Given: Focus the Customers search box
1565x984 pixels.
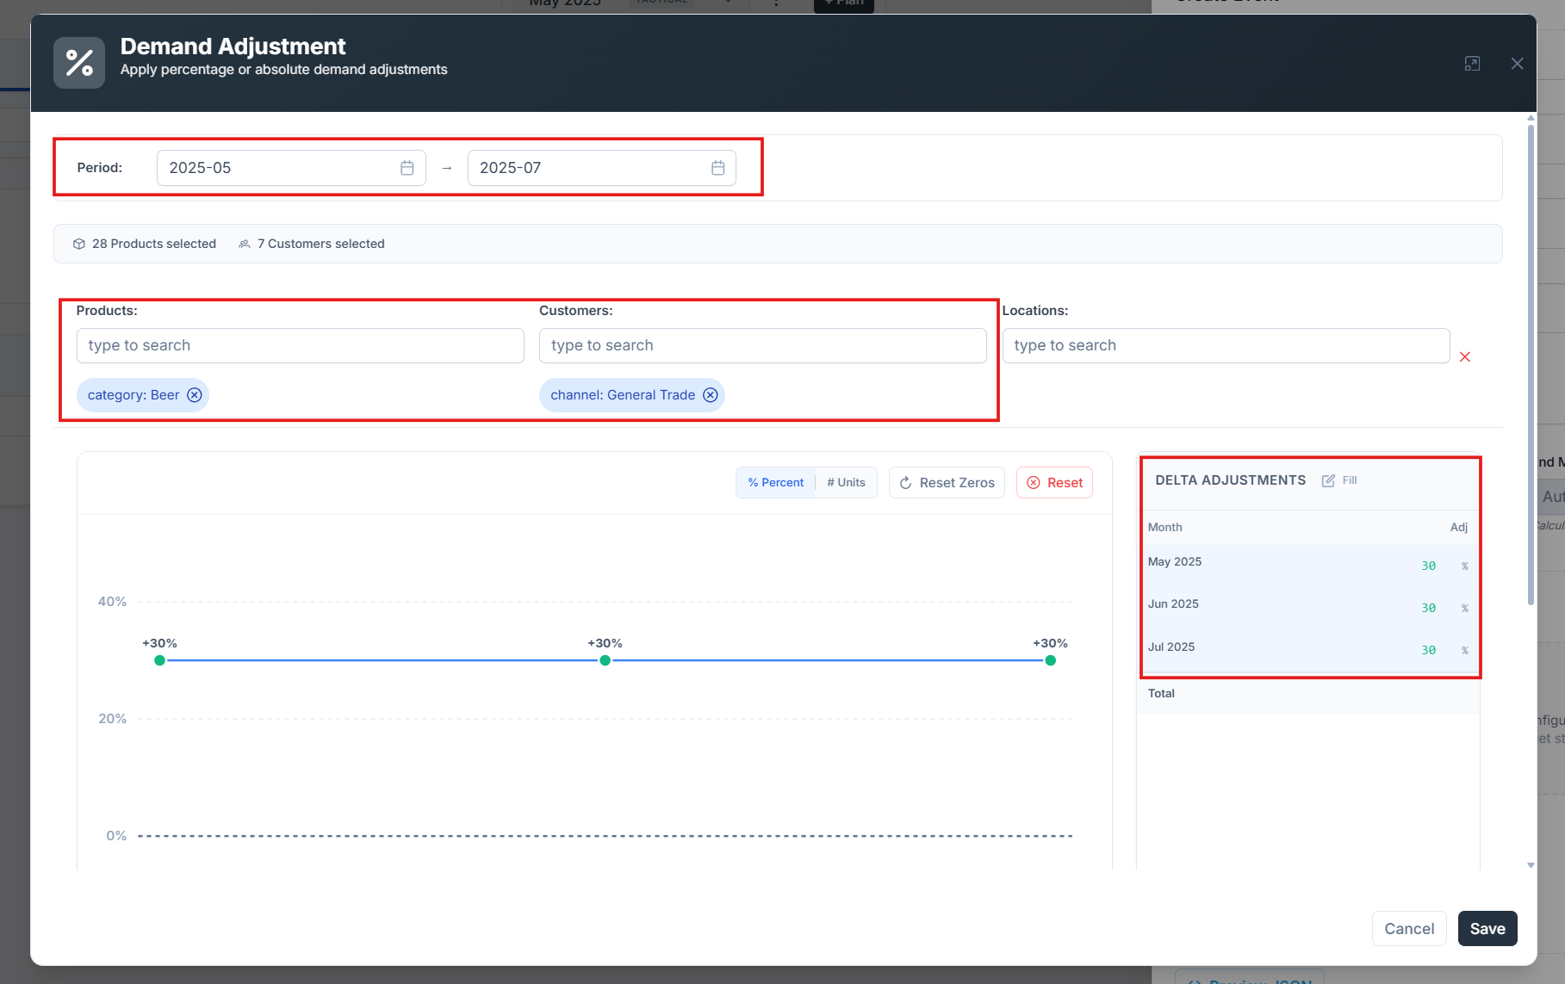Looking at the screenshot, I should click(763, 345).
